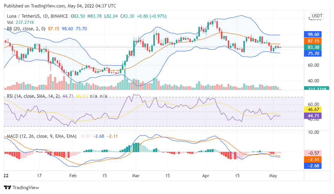Screen dimensions: 334x194
Task: Click the Published on TradingView.com link
Action: (34, 6)
